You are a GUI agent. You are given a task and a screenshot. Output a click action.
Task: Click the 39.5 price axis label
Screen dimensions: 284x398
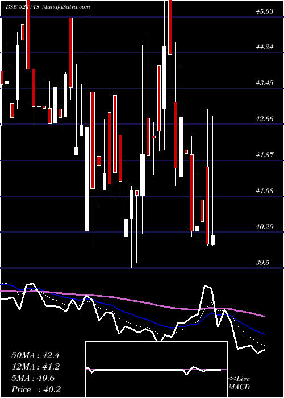click(x=264, y=262)
